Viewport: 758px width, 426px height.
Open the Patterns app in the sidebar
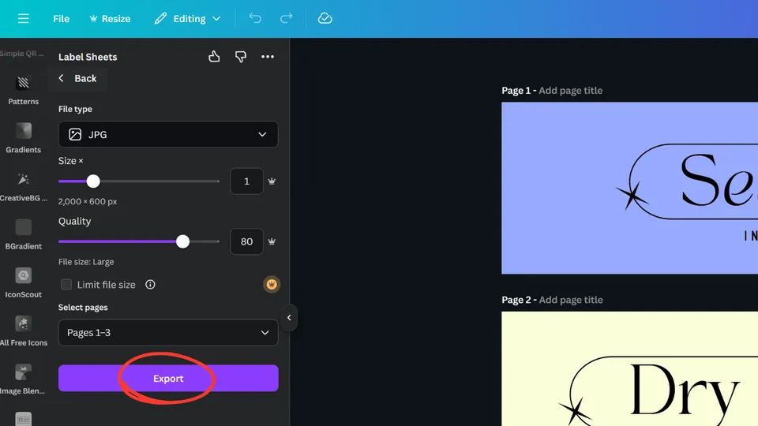click(23, 90)
